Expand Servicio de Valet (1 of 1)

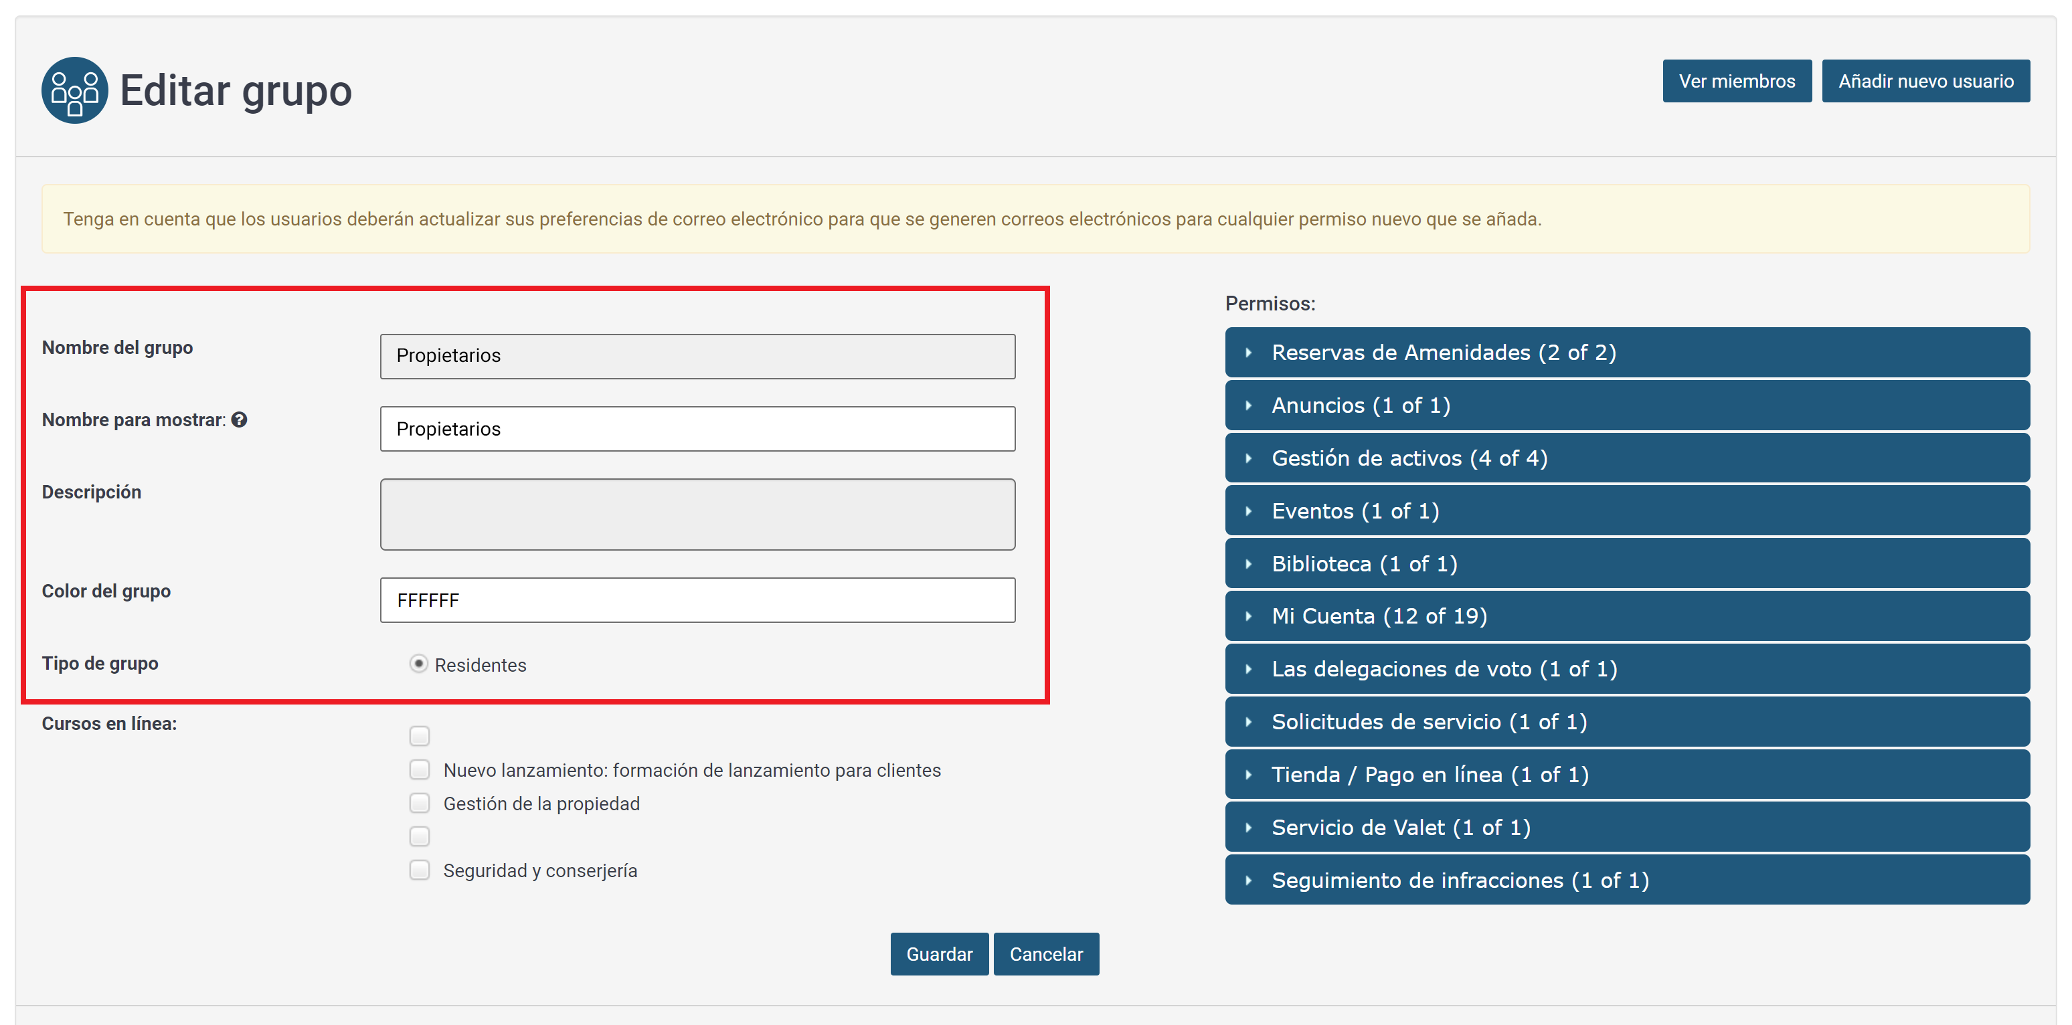click(1626, 827)
